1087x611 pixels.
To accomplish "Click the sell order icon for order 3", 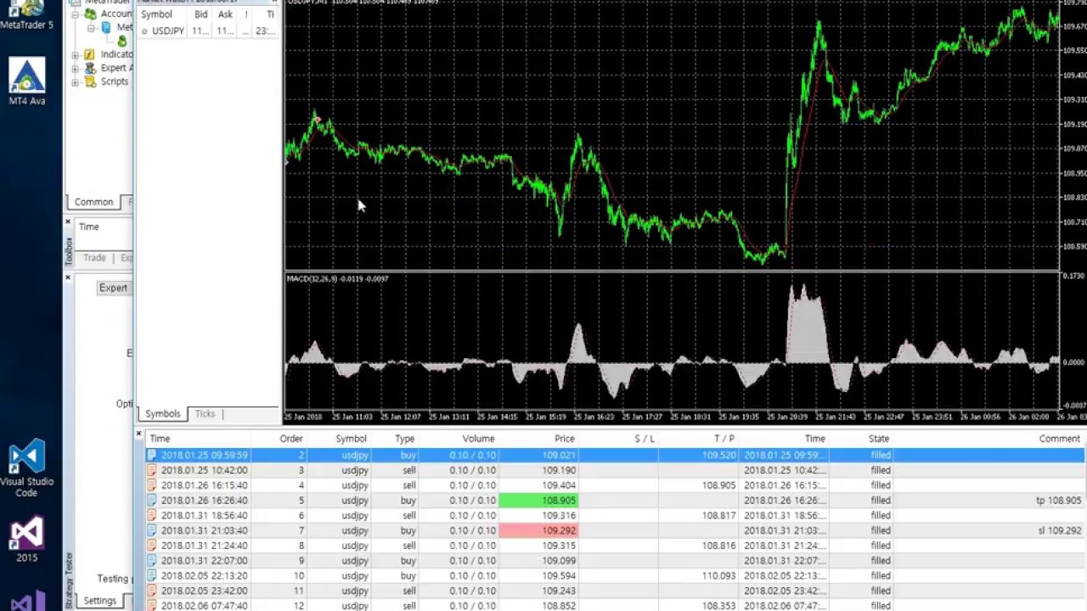I will [152, 470].
